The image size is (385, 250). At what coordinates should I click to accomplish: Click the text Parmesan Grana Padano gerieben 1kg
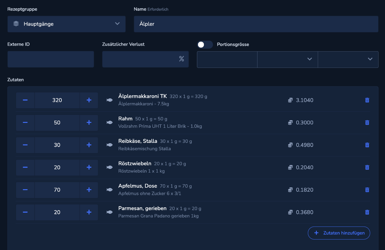pyautogui.click(x=159, y=216)
